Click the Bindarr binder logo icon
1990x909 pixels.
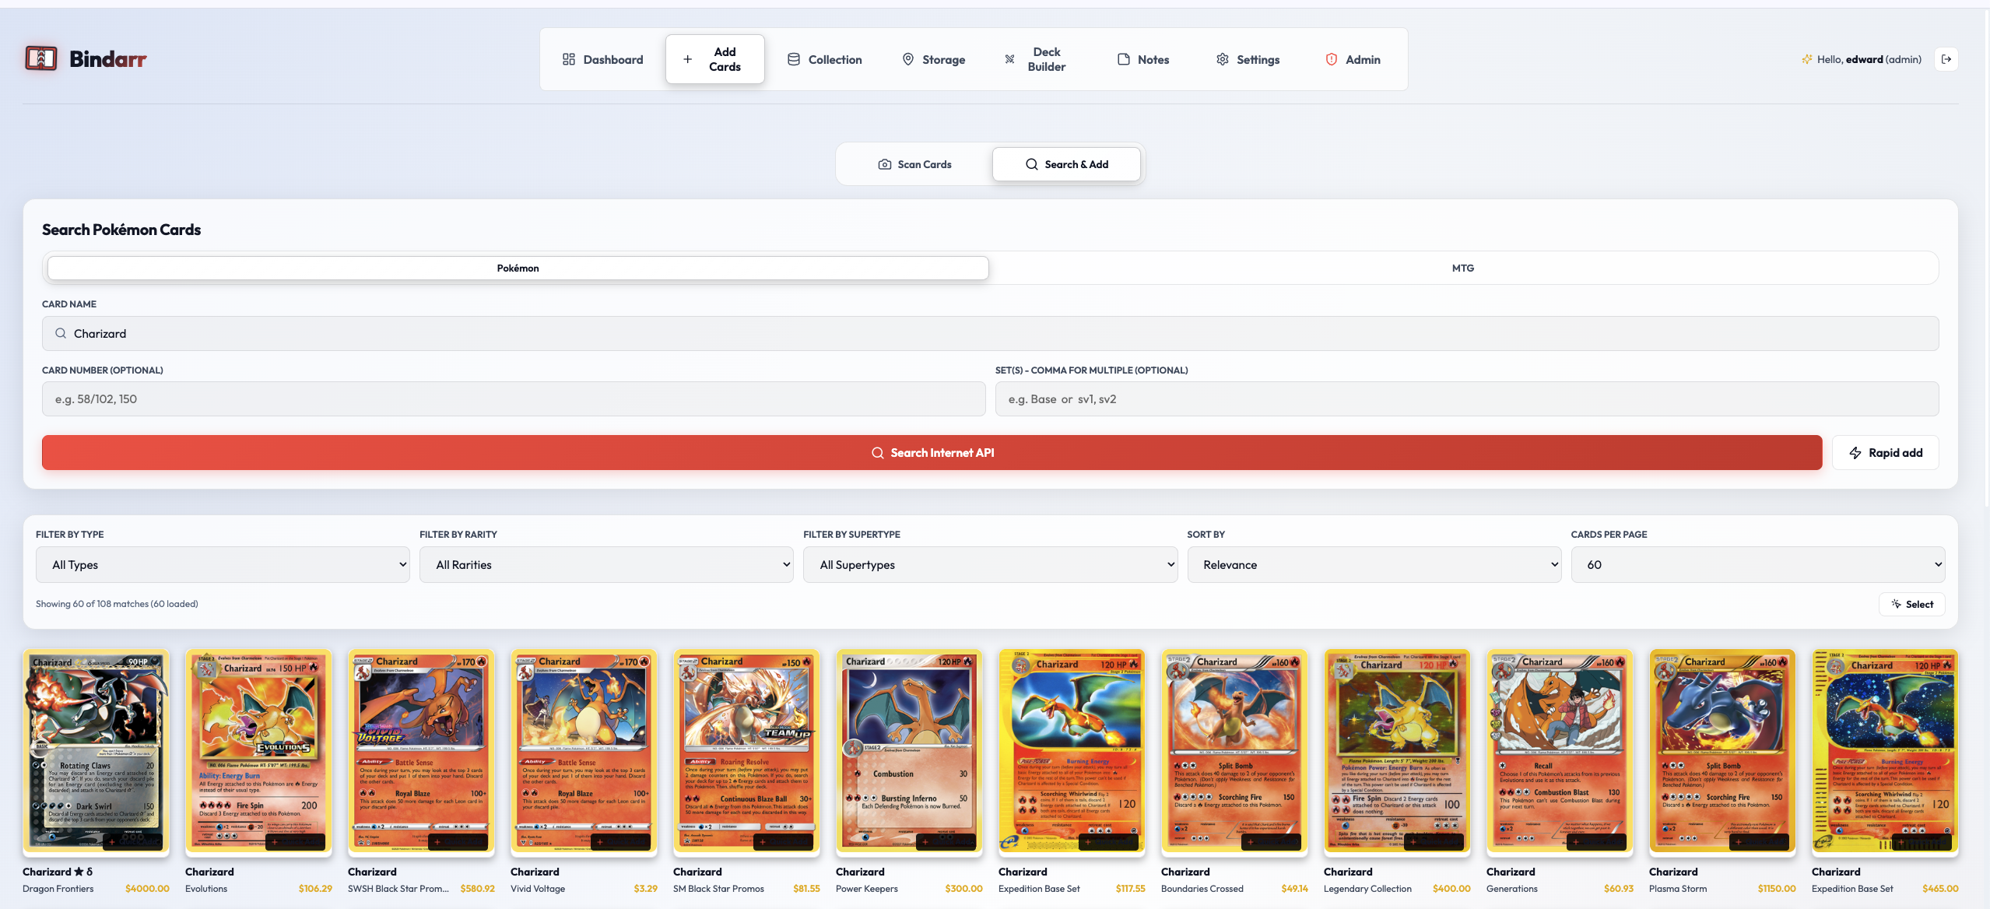click(40, 58)
